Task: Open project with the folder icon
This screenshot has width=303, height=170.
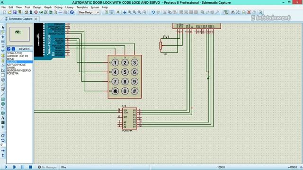Action: coord(9,12)
